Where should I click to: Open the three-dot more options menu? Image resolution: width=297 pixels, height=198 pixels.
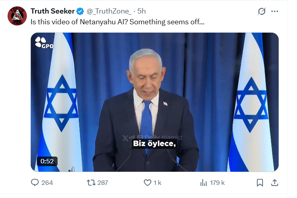click(x=275, y=12)
